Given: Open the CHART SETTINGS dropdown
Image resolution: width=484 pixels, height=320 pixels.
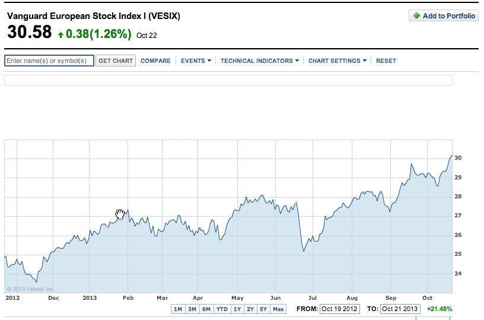Looking at the screenshot, I should 337,61.
